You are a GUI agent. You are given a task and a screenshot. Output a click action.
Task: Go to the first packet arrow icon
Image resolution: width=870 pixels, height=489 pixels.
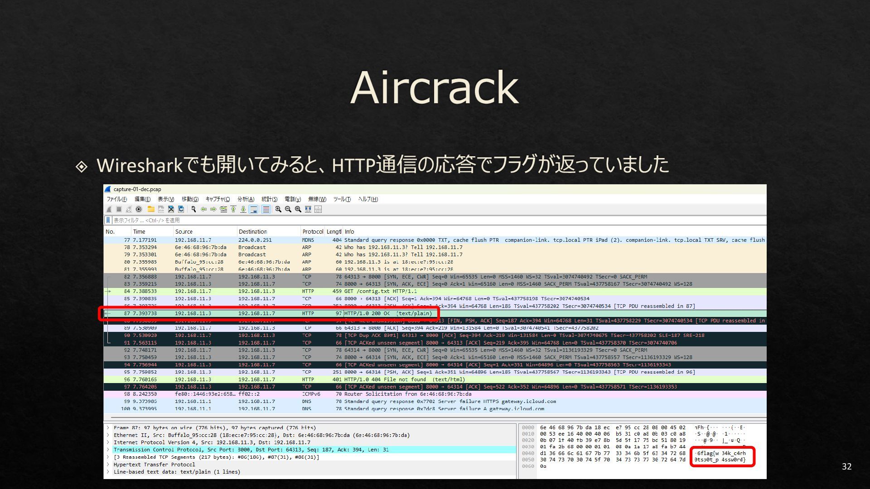click(x=233, y=209)
